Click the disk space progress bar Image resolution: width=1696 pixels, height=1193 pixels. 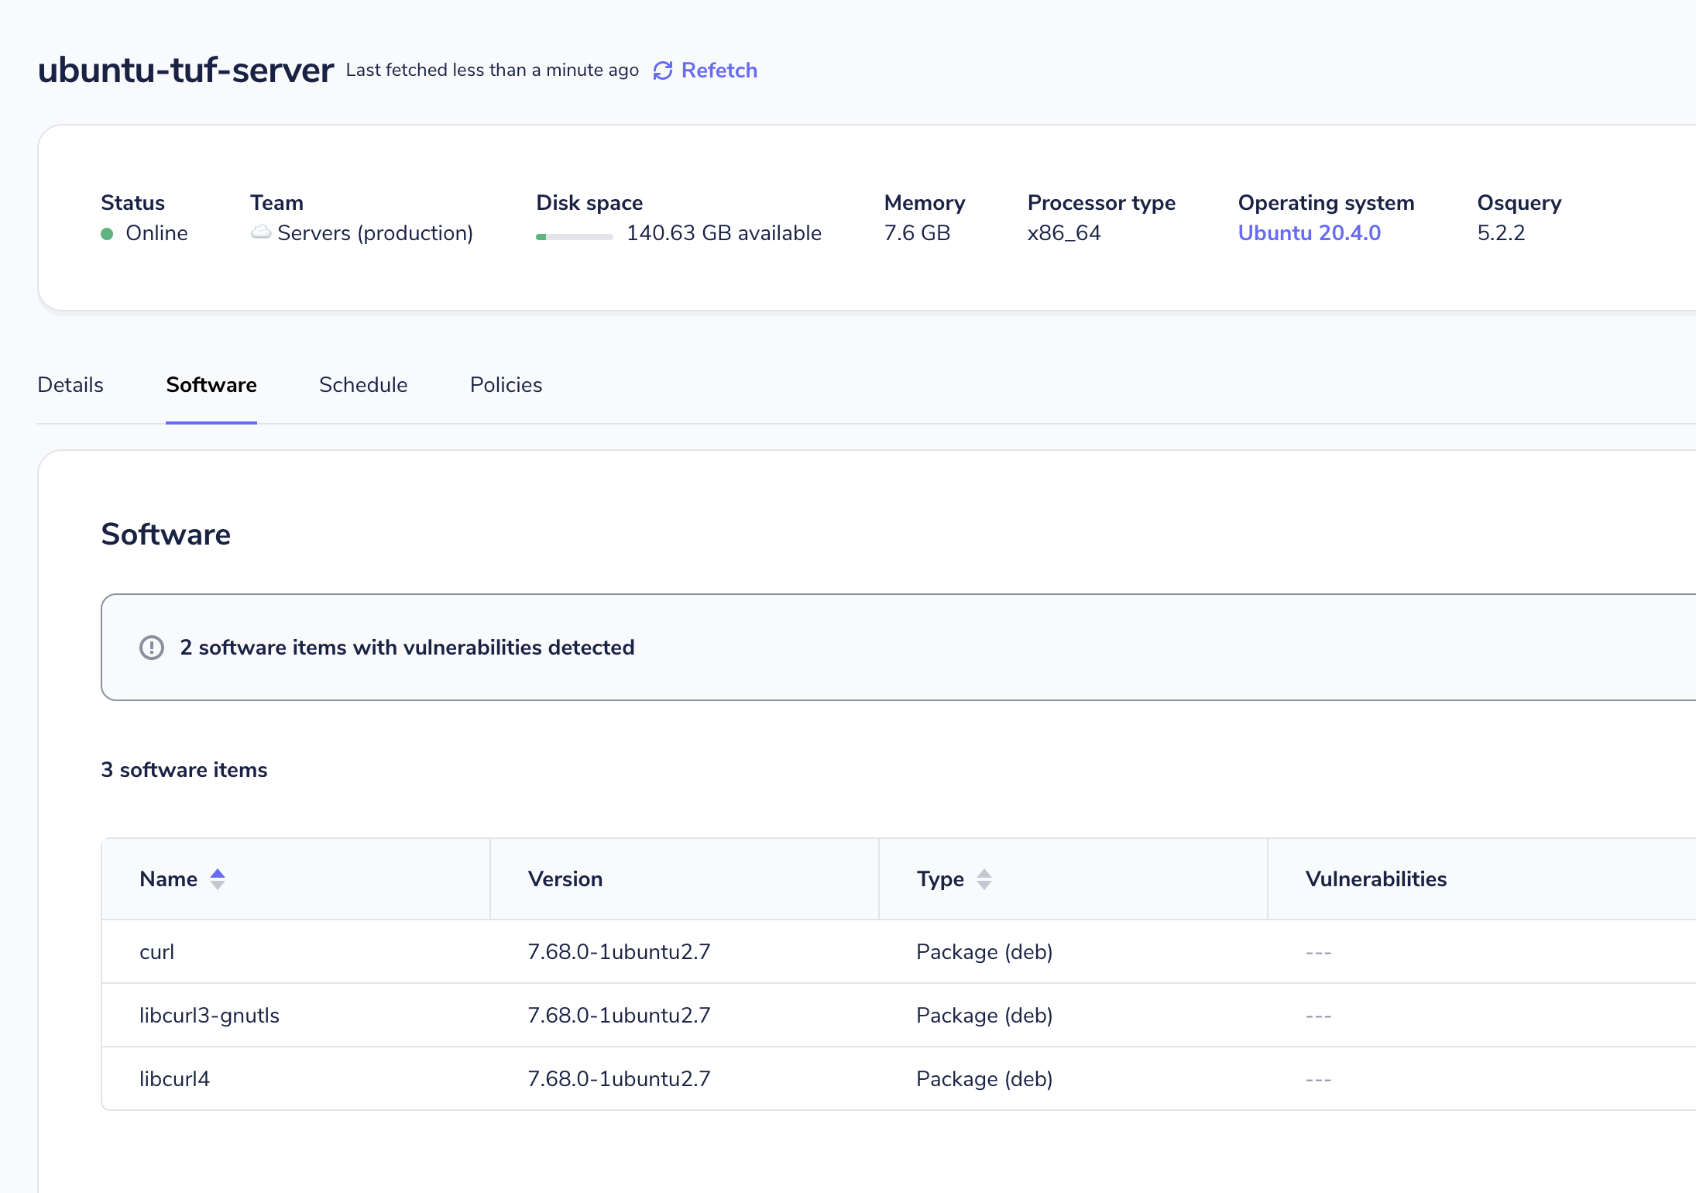573,234
